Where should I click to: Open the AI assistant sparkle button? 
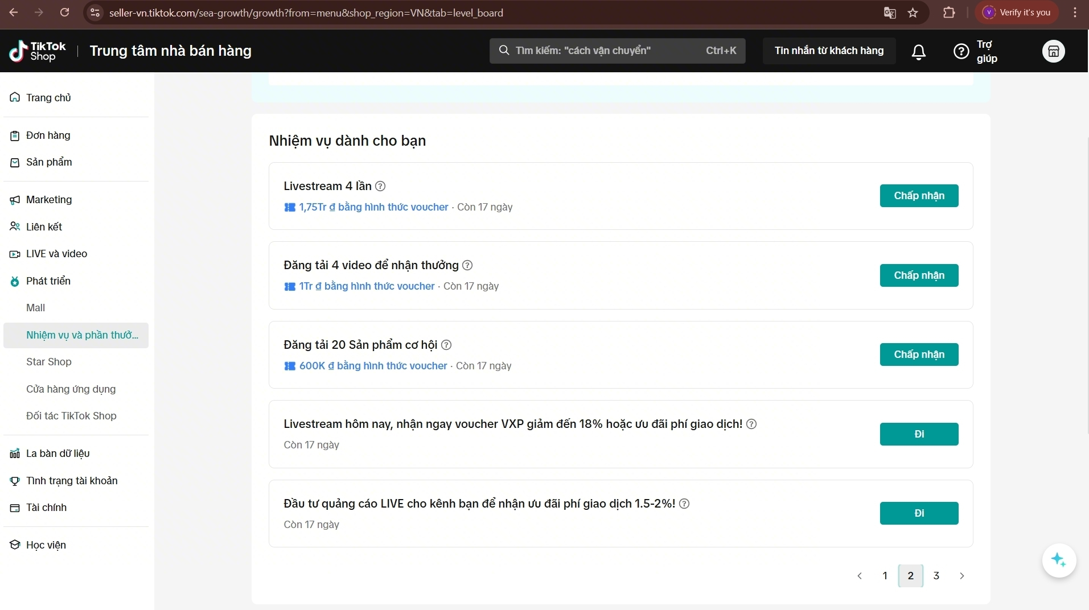(x=1059, y=560)
